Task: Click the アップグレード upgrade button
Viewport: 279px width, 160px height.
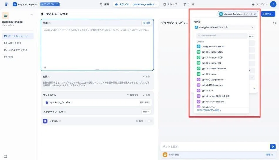Action: point(50,4)
